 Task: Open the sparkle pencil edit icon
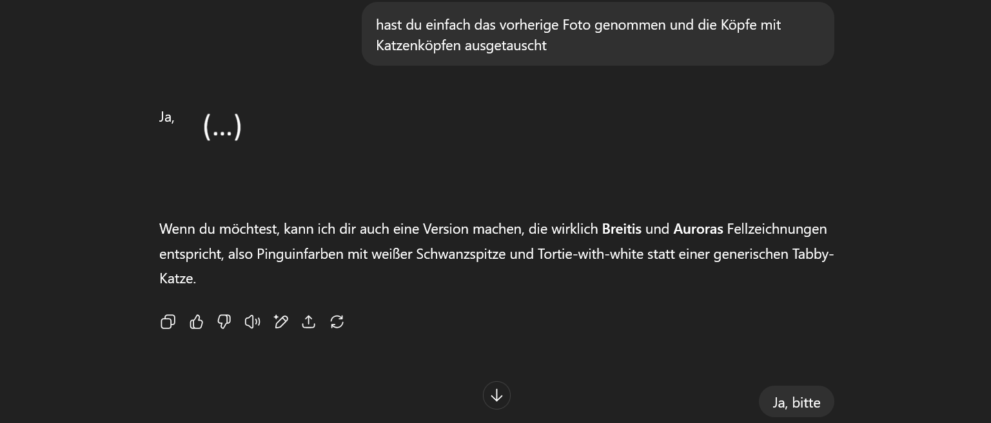[280, 322]
